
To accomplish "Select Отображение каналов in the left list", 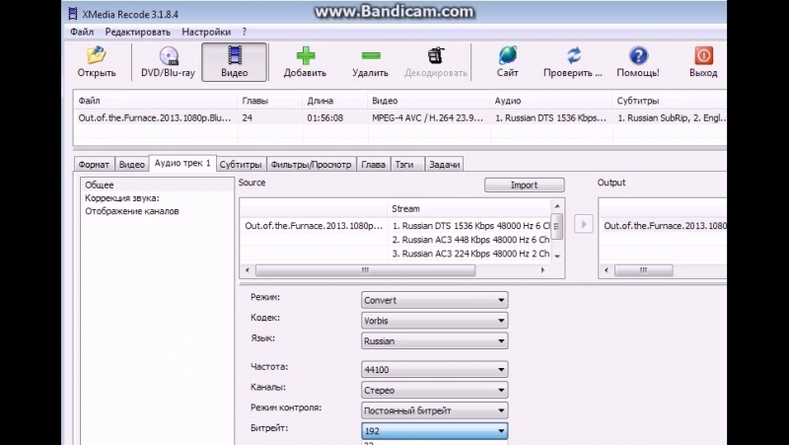I will (132, 211).
